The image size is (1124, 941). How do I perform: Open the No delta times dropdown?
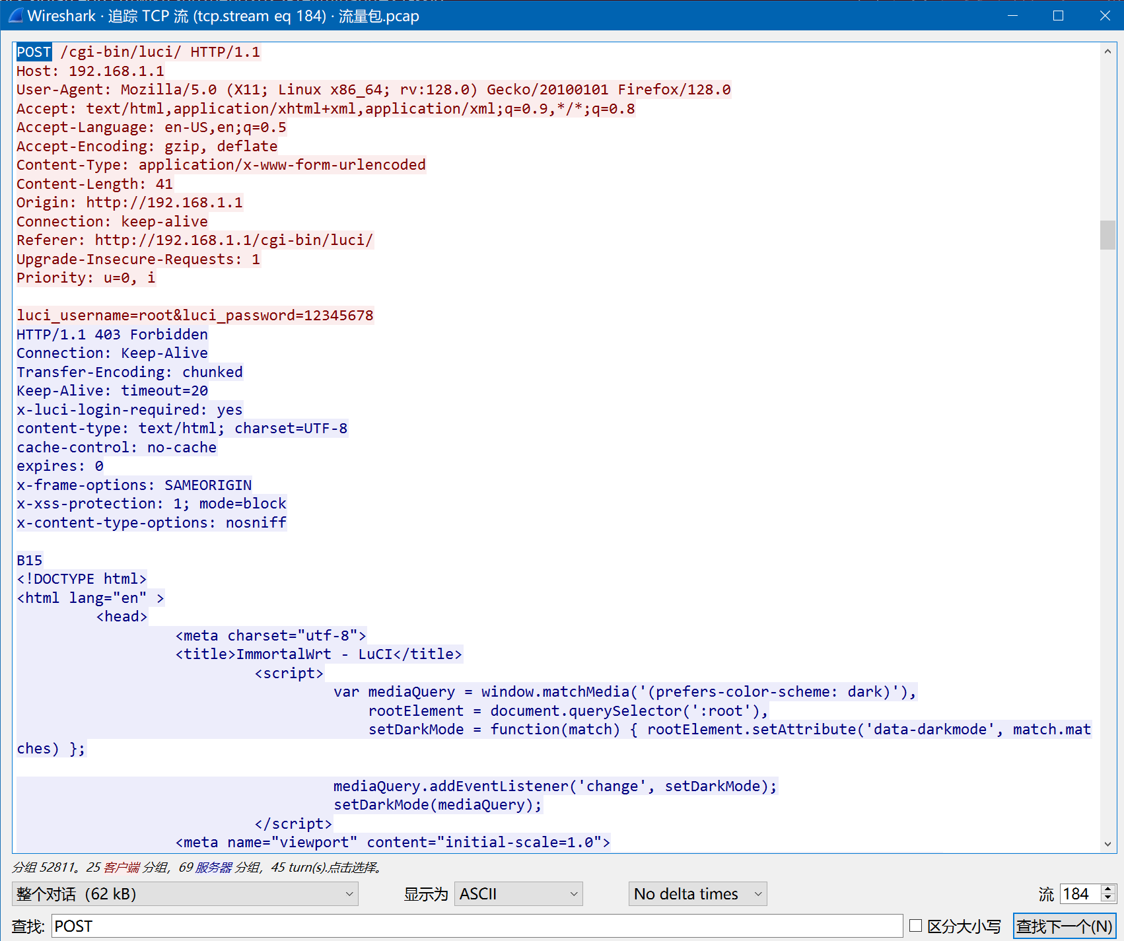coord(697,894)
